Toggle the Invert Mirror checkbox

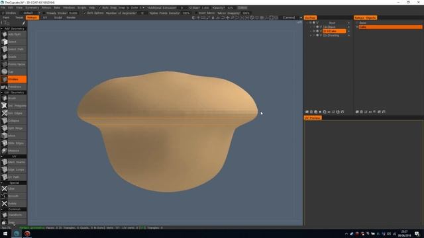(196, 13)
